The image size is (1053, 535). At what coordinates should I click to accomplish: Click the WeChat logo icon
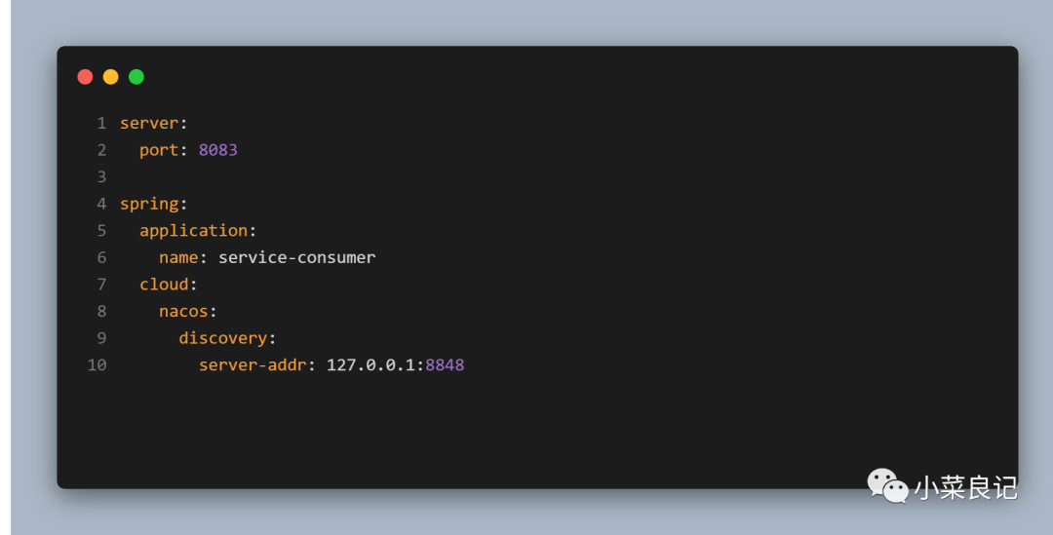tap(887, 485)
